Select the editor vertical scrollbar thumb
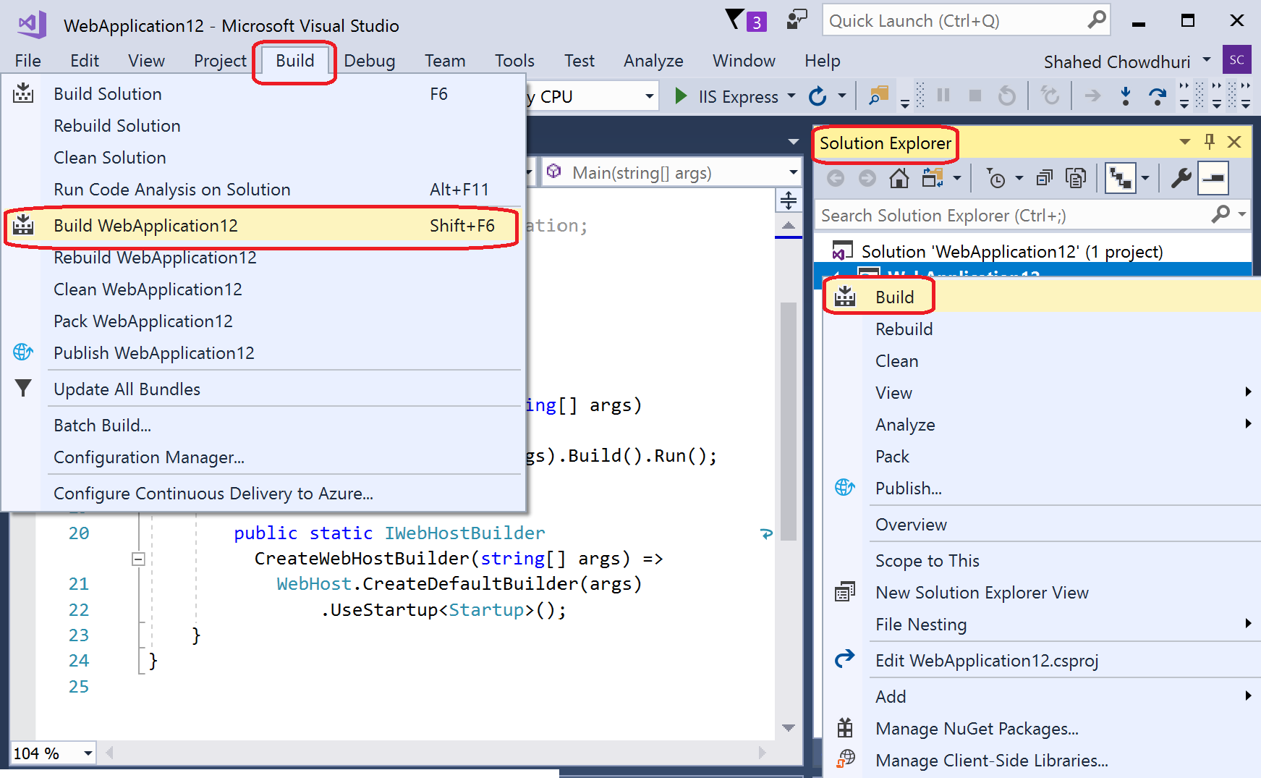The height and width of the screenshot is (778, 1261). click(x=789, y=421)
